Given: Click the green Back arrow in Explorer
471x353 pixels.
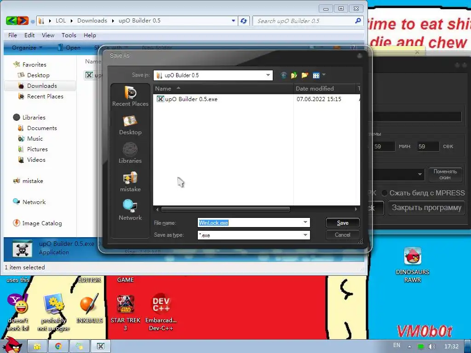Looking at the screenshot, I should point(11,21).
